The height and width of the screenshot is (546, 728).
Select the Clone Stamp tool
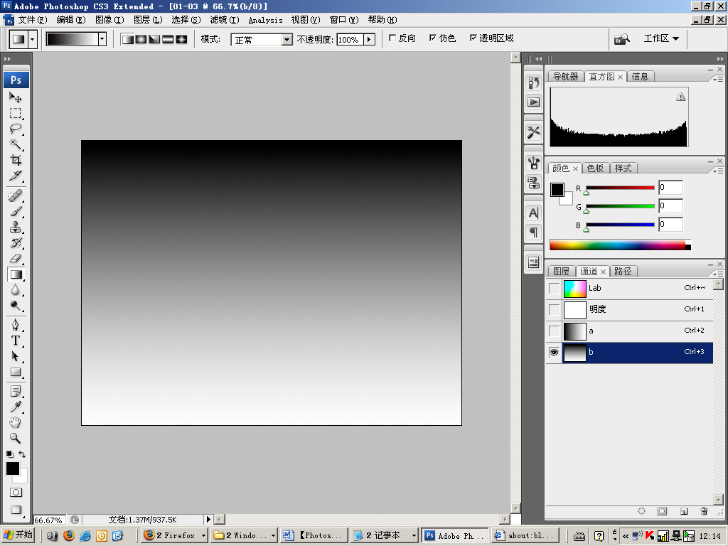coord(16,227)
